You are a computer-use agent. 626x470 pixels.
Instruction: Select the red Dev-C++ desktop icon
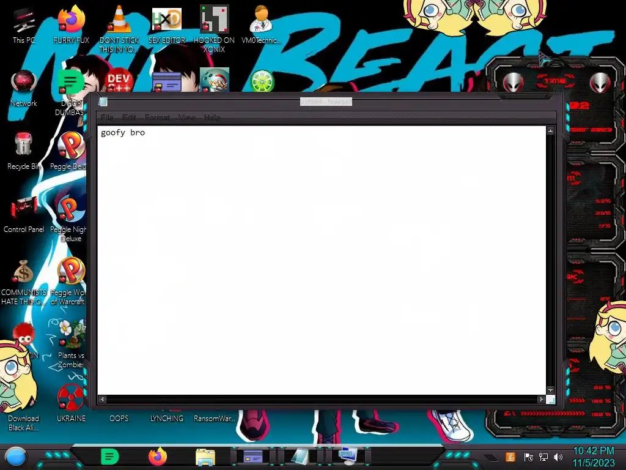point(119,80)
